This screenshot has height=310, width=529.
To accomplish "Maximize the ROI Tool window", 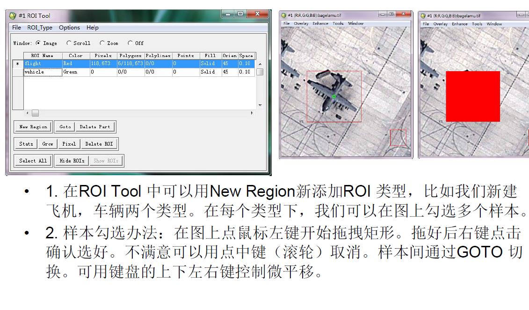I will (240, 14).
